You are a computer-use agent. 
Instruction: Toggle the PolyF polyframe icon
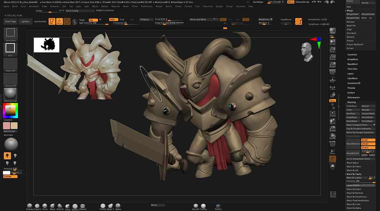pos(332,144)
